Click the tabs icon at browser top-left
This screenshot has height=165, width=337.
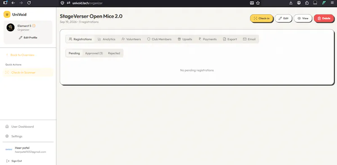click(5, 3)
